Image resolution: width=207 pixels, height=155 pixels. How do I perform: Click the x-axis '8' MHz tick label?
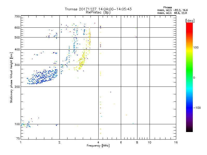137,142
